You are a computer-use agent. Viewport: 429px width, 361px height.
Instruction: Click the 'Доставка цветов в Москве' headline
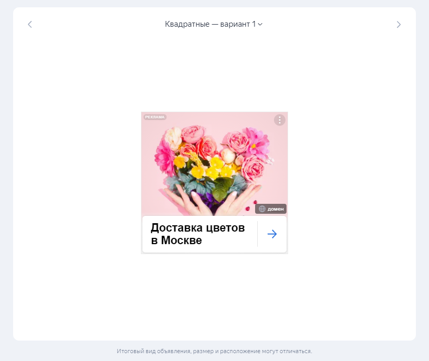198,234
